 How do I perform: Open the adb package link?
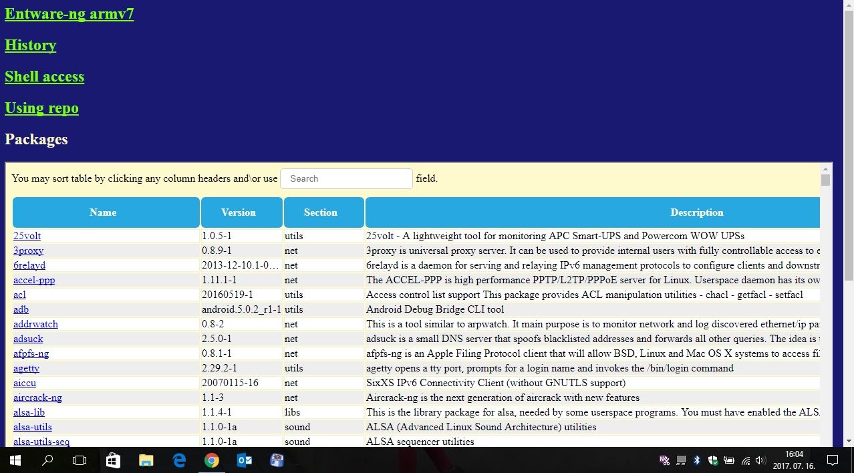pos(21,309)
